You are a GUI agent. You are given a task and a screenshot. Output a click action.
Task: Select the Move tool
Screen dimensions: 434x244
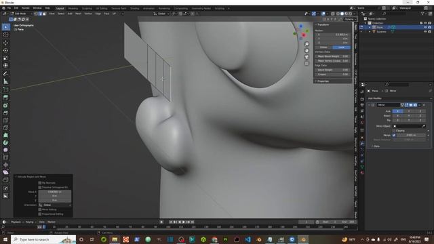5,43
